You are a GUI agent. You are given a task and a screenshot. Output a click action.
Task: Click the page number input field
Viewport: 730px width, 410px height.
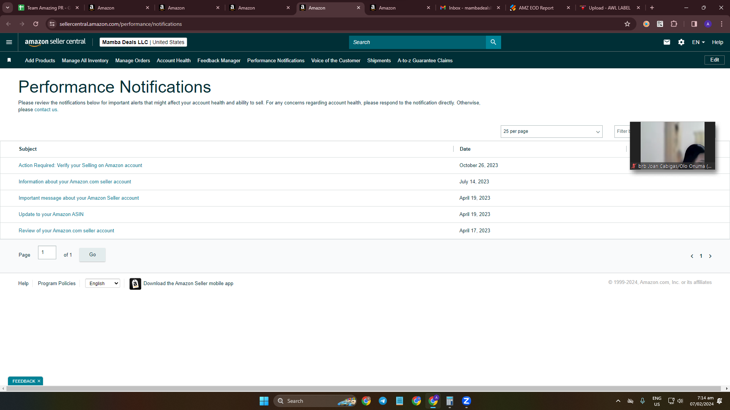(x=47, y=252)
